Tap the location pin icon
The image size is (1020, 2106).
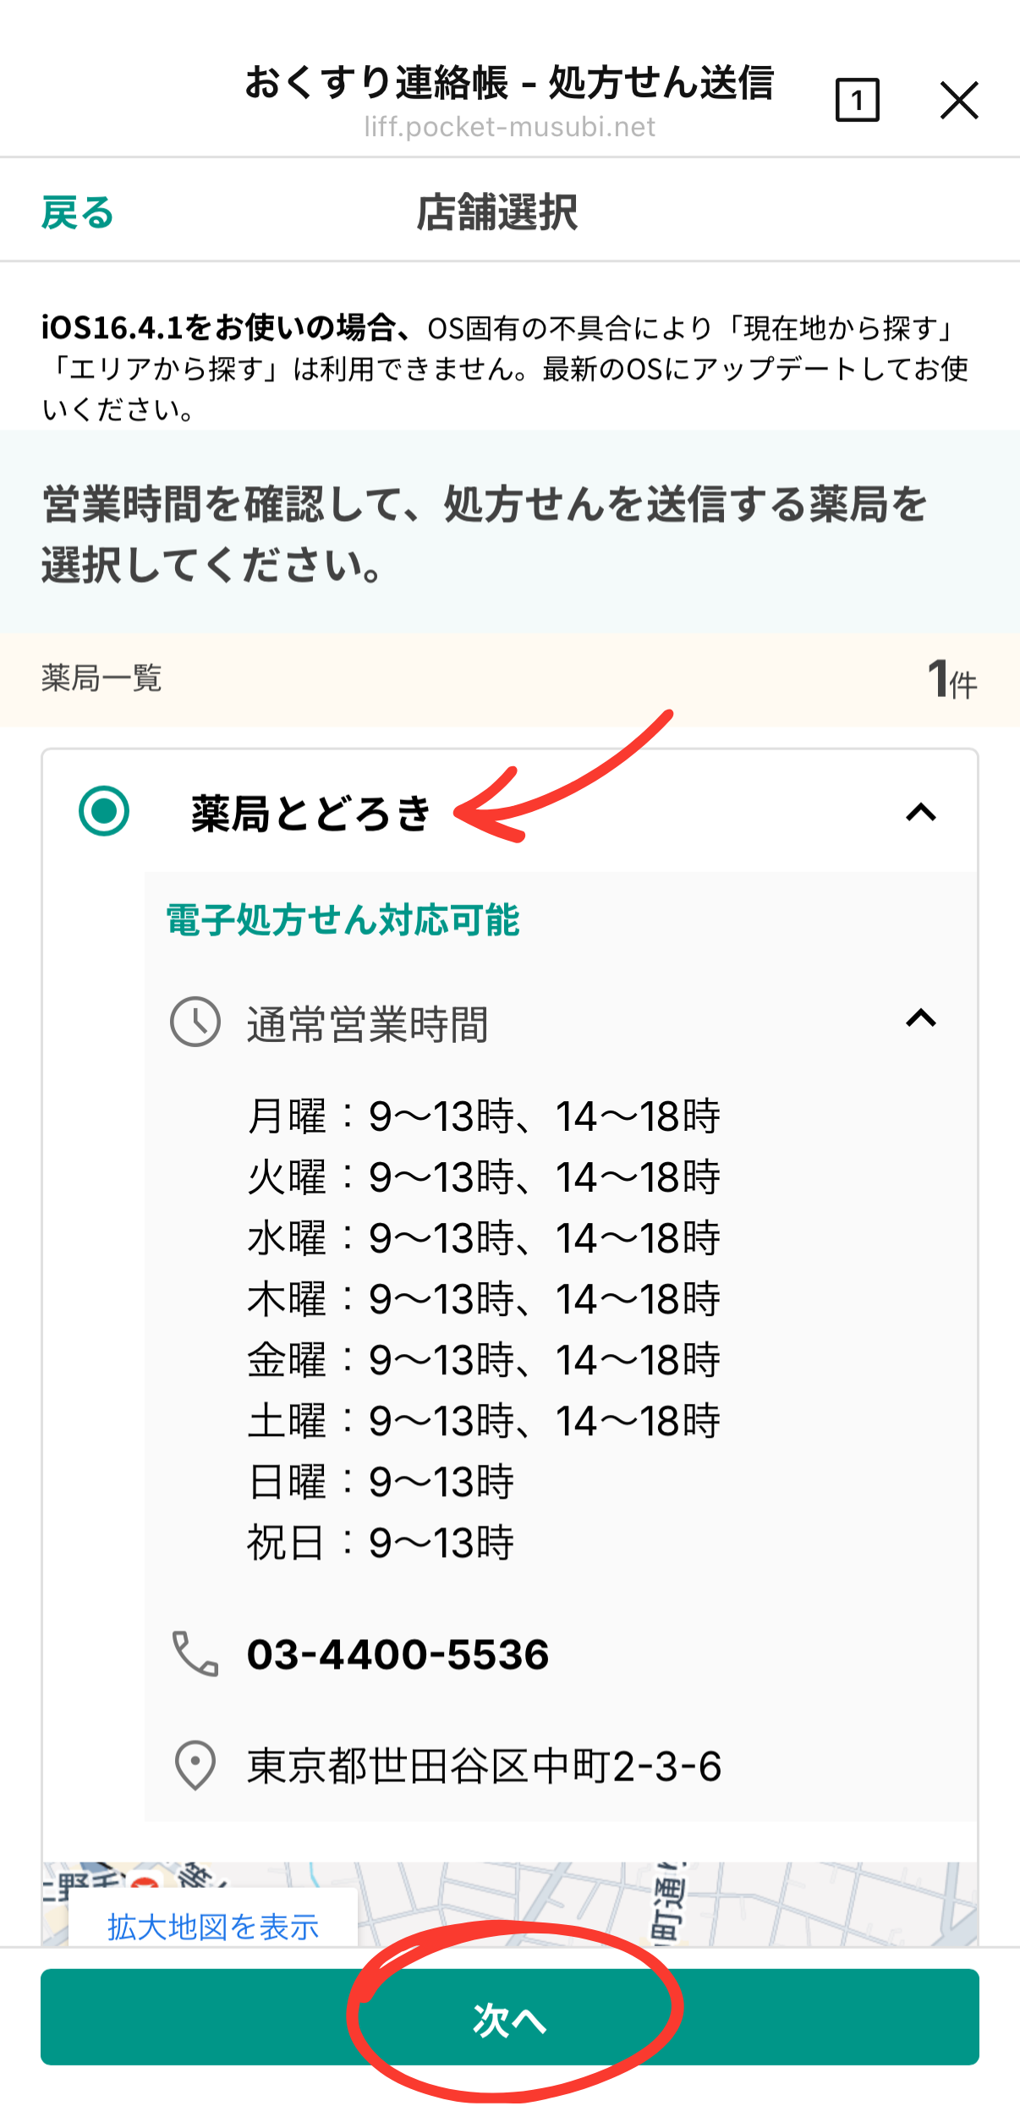[195, 1766]
